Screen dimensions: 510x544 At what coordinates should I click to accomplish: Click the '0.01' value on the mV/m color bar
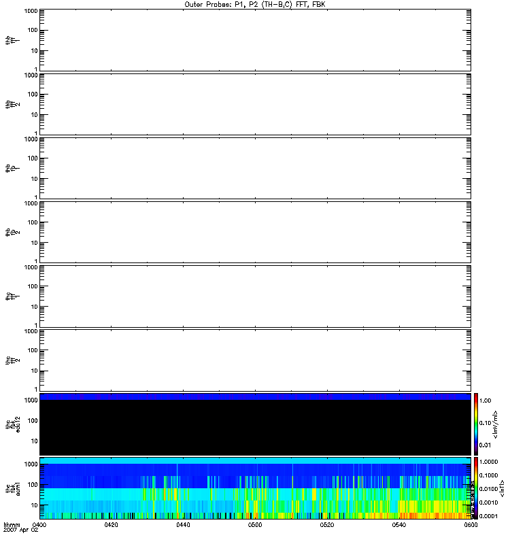485,445
